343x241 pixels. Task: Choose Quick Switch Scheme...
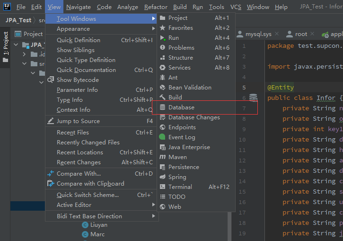point(101,195)
